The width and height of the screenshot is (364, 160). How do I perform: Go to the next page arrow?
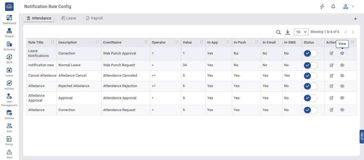(x=353, y=32)
